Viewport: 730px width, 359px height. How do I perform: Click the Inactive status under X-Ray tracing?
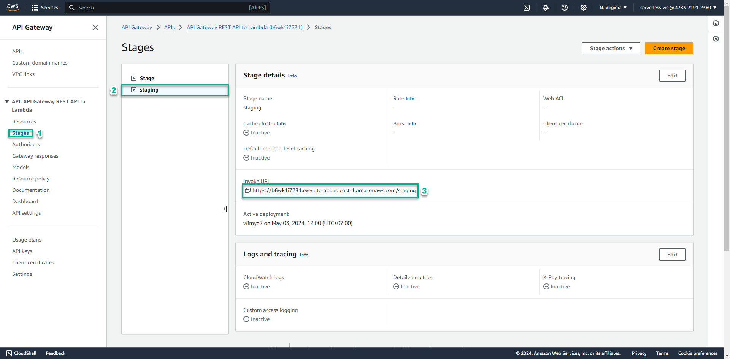click(556, 286)
